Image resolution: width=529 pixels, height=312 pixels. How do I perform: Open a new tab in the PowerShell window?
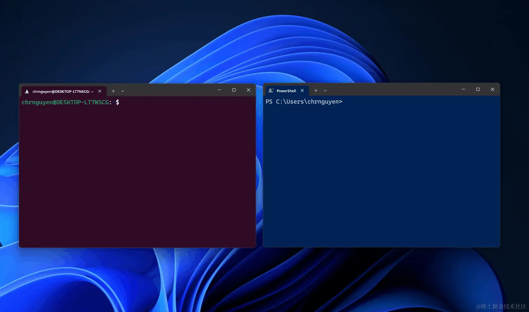(316, 91)
